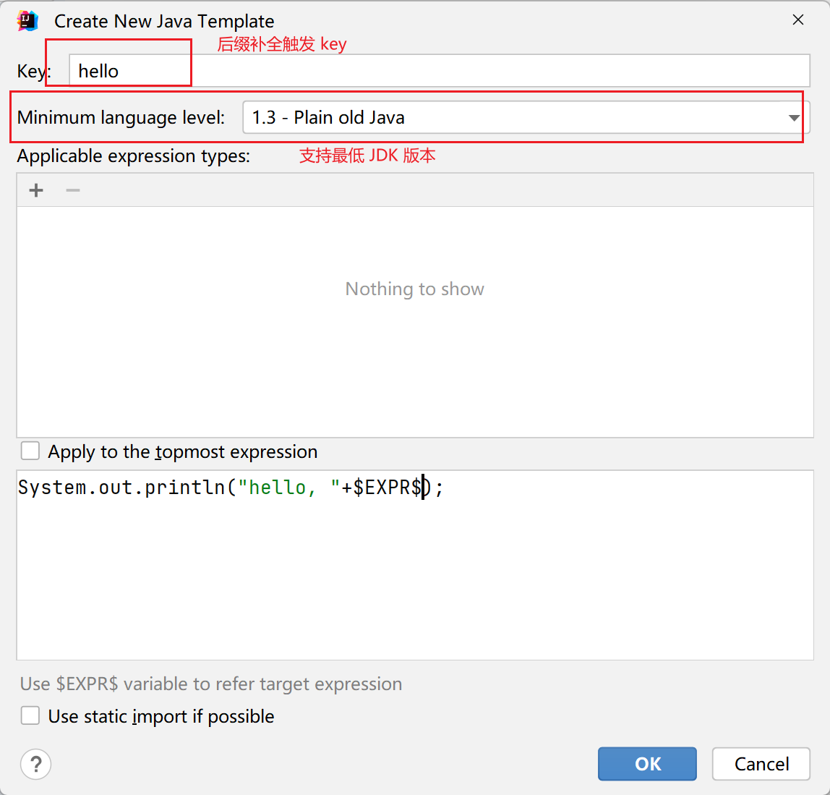The image size is (830, 795).
Task: Open the Minimum language level combo box
Action: point(513,117)
